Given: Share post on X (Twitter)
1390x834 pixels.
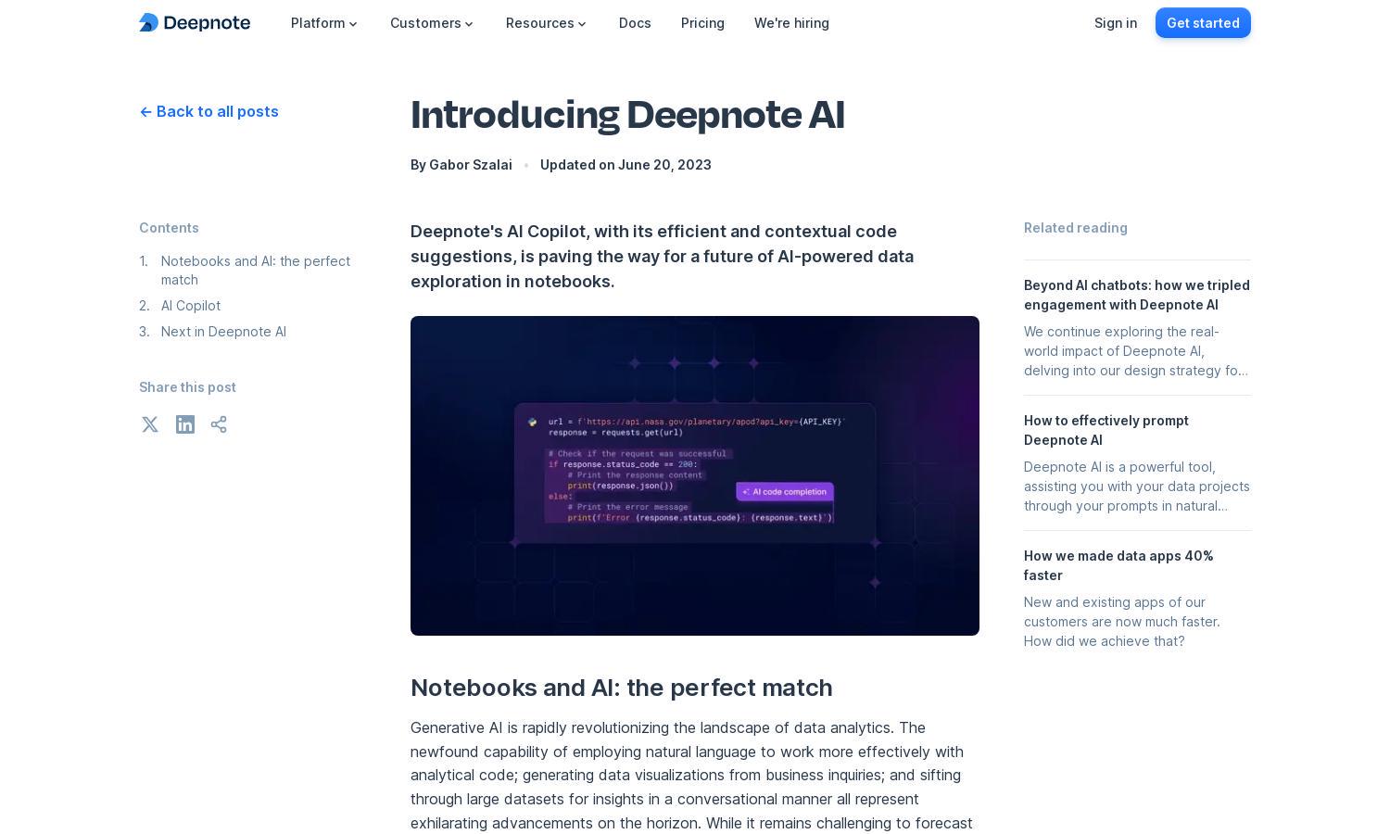Looking at the screenshot, I should [150, 424].
